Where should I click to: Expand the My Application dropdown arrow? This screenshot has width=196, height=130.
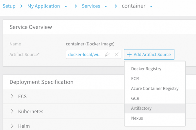[66, 7]
